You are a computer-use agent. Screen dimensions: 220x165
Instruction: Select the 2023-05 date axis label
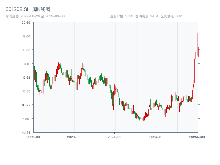pos(74,137)
